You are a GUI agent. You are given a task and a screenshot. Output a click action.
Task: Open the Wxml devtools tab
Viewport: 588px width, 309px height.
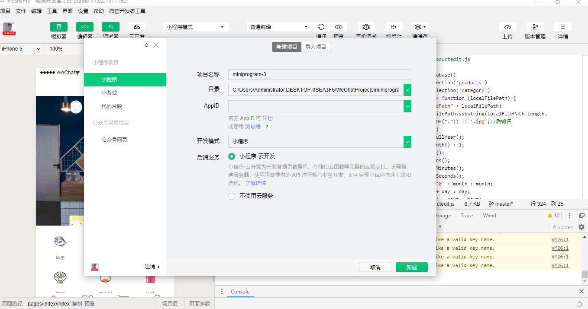pyautogui.click(x=489, y=215)
